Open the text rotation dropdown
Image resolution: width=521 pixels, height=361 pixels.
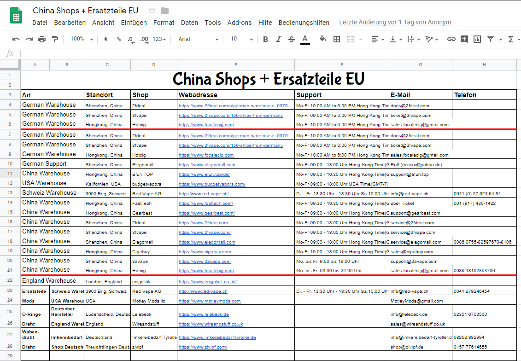point(432,39)
